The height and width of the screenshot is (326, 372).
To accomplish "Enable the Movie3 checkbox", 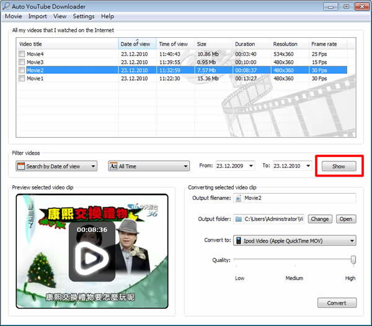I will pyautogui.click(x=22, y=62).
